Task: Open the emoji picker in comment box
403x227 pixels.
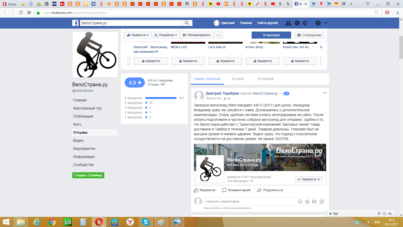Action: tap(300, 202)
